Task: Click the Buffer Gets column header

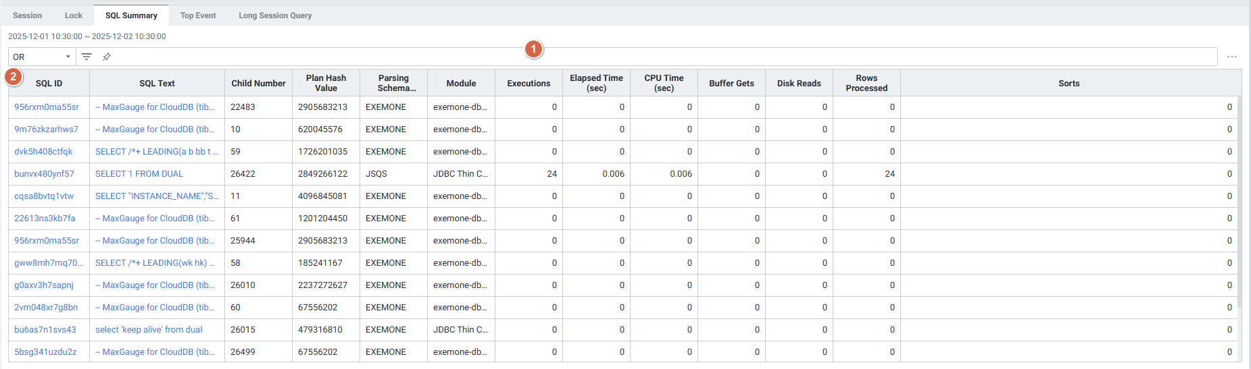Action: pyautogui.click(x=731, y=84)
